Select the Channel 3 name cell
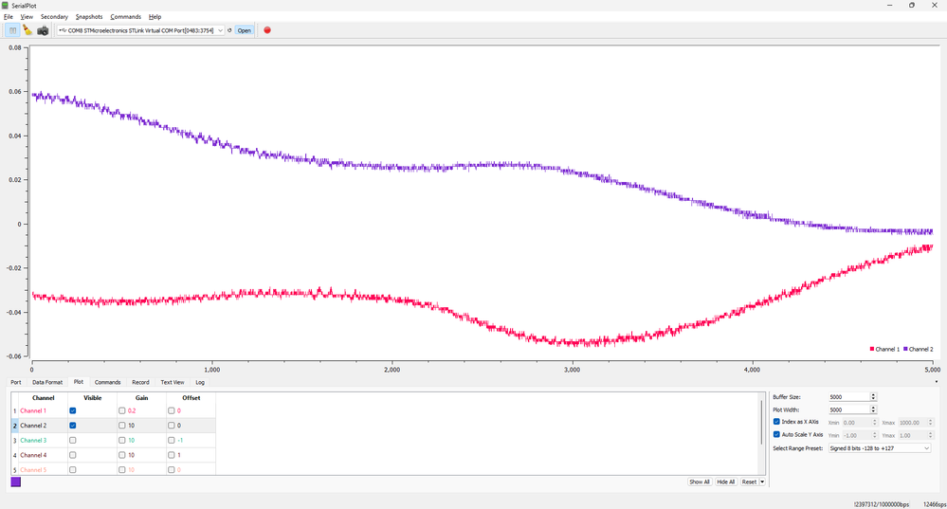This screenshot has height=509, width=947. 43,440
